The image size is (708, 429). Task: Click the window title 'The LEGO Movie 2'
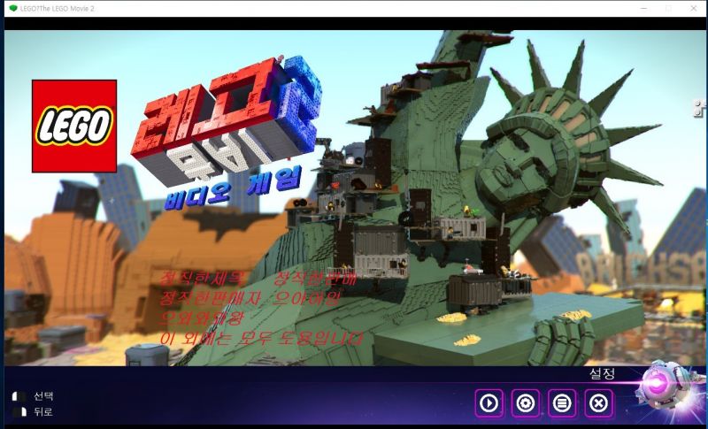[x=58, y=9]
